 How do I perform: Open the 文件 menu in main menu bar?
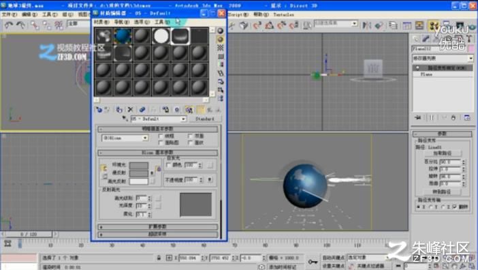pos(9,14)
